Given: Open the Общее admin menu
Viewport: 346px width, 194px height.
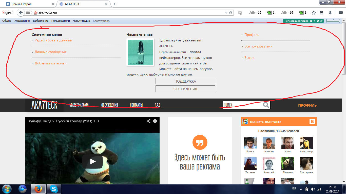Looking at the screenshot, I should (7, 21).
